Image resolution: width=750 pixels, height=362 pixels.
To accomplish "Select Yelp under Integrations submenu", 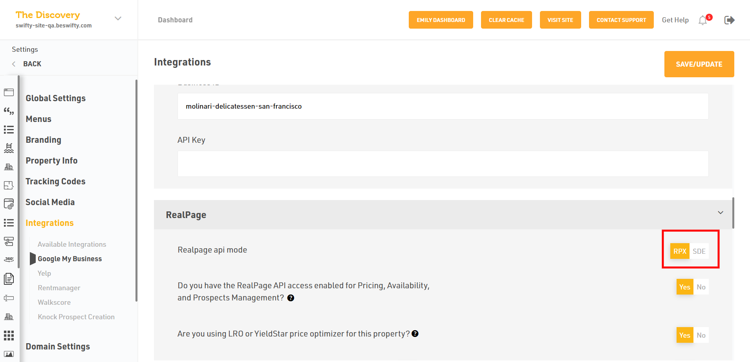I will [44, 273].
